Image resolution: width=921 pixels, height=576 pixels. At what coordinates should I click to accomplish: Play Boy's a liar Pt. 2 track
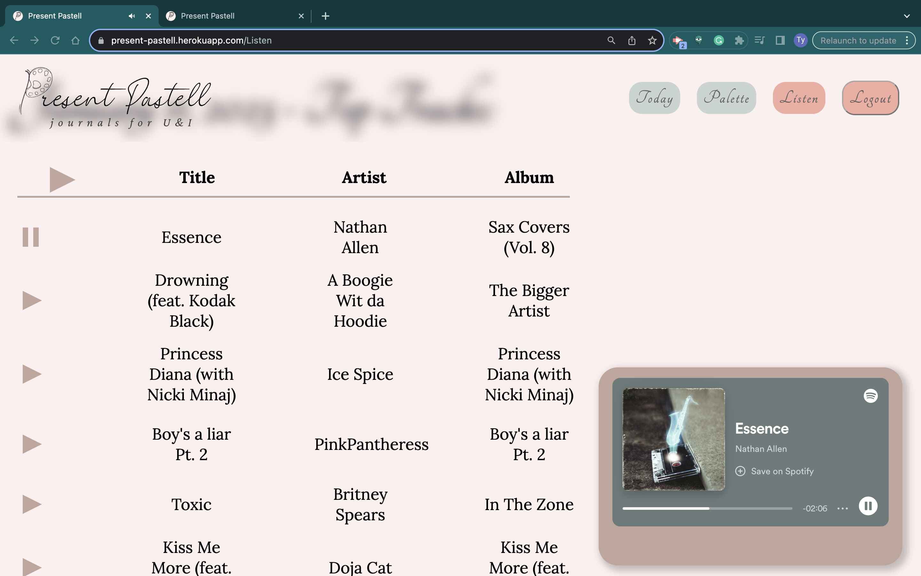[x=31, y=444]
